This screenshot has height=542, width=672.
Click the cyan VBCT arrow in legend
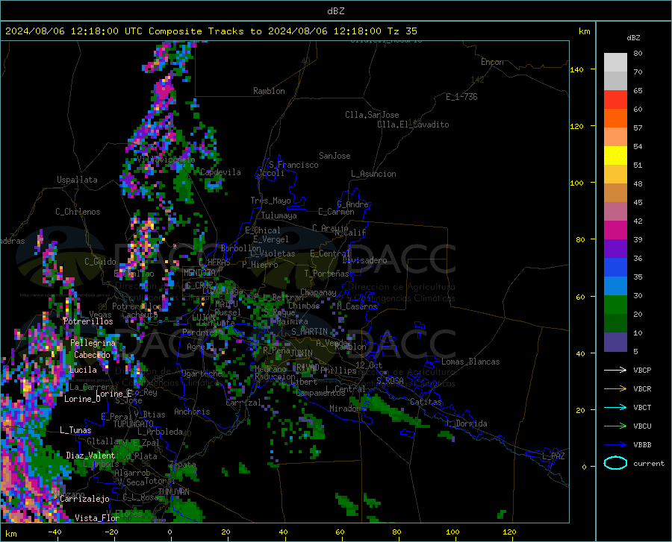(615, 407)
